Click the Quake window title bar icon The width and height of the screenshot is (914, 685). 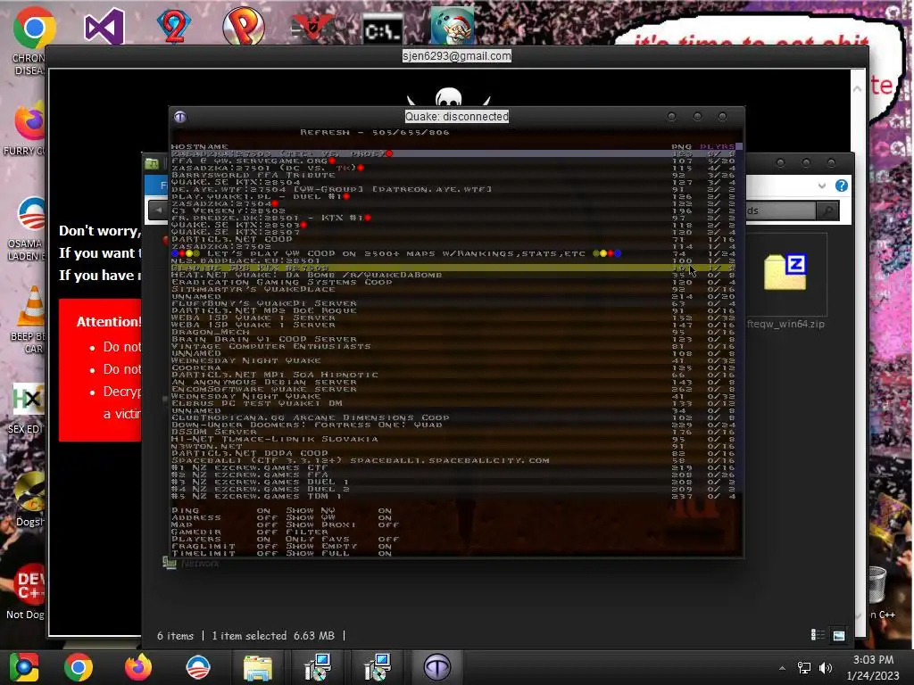180,117
